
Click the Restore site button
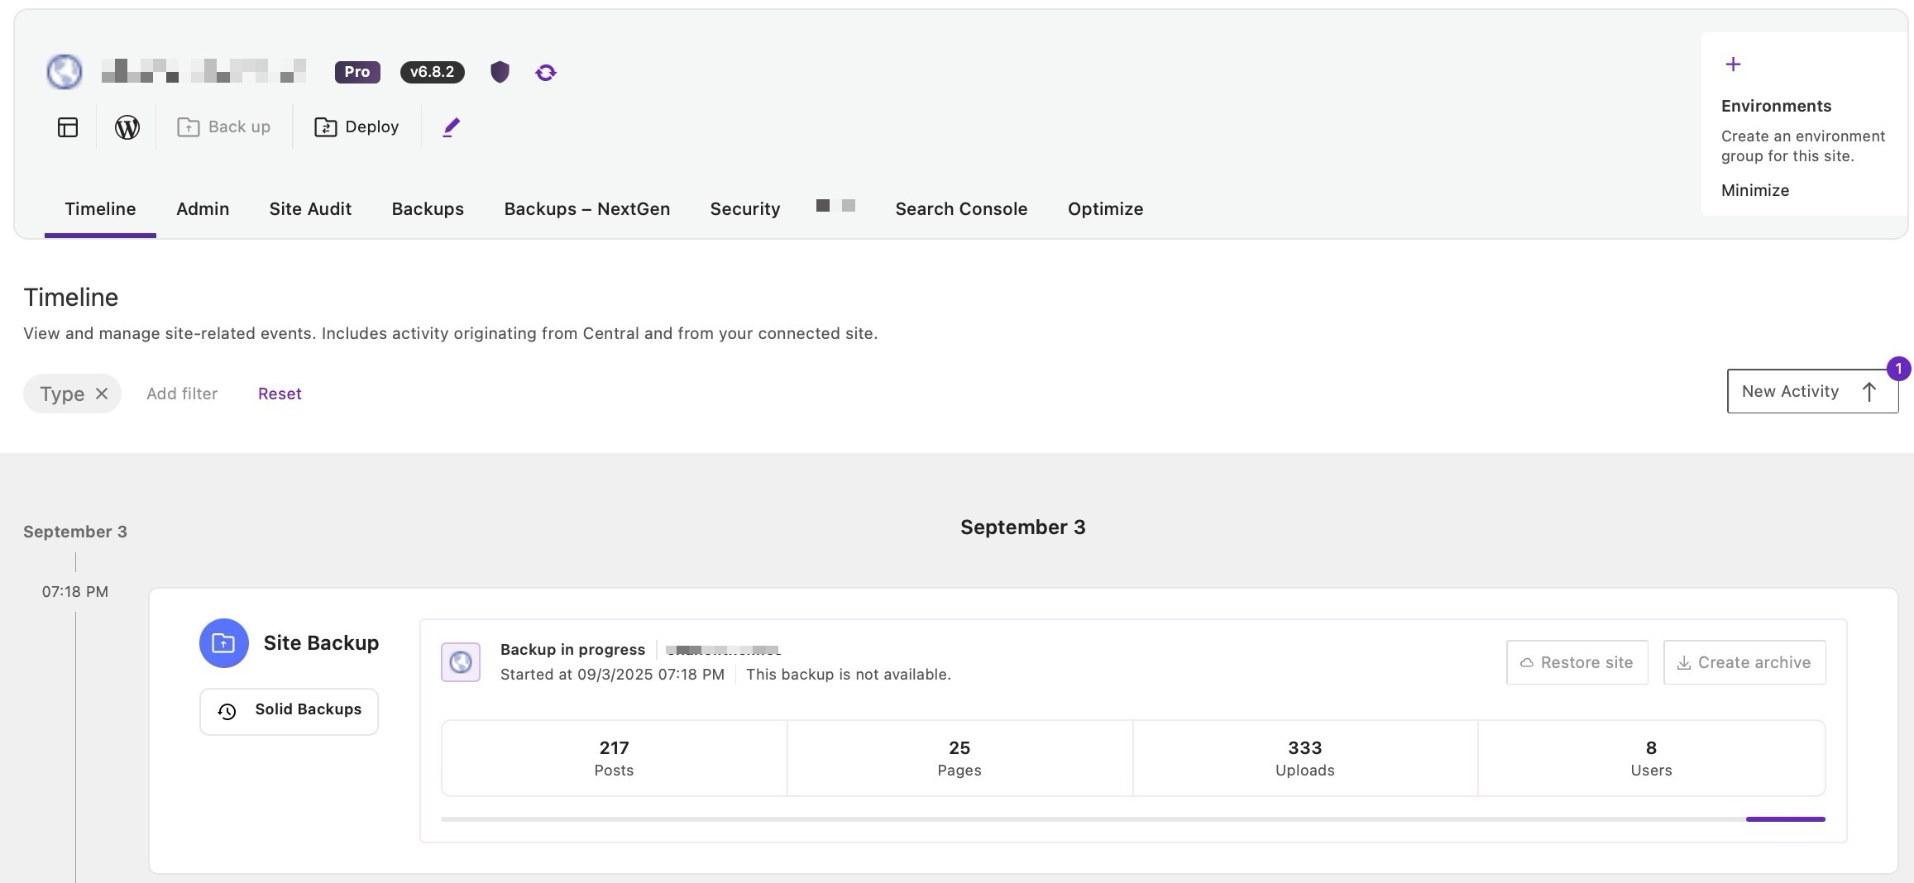[x=1577, y=662]
